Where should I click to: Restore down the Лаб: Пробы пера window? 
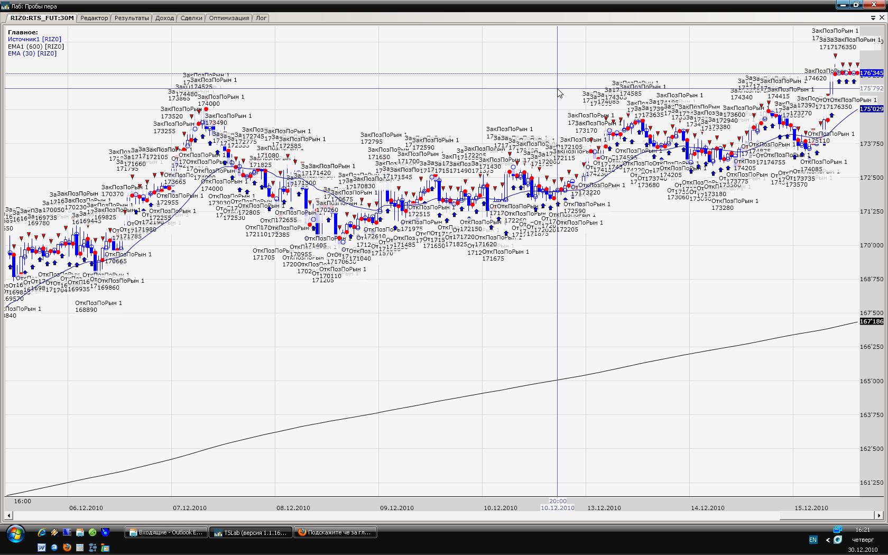click(856, 5)
